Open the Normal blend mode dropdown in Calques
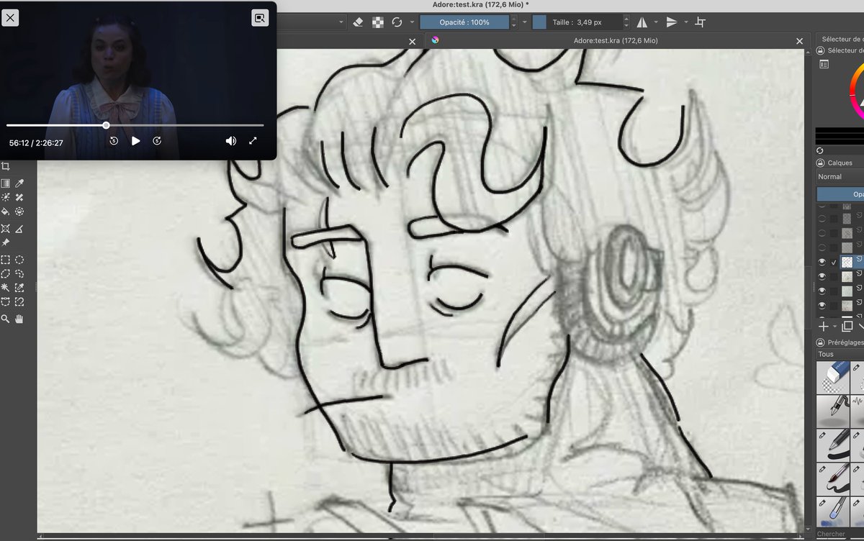864x541 pixels. point(840,176)
